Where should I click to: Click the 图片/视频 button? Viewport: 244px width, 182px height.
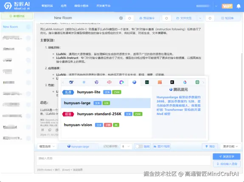click(162, 147)
